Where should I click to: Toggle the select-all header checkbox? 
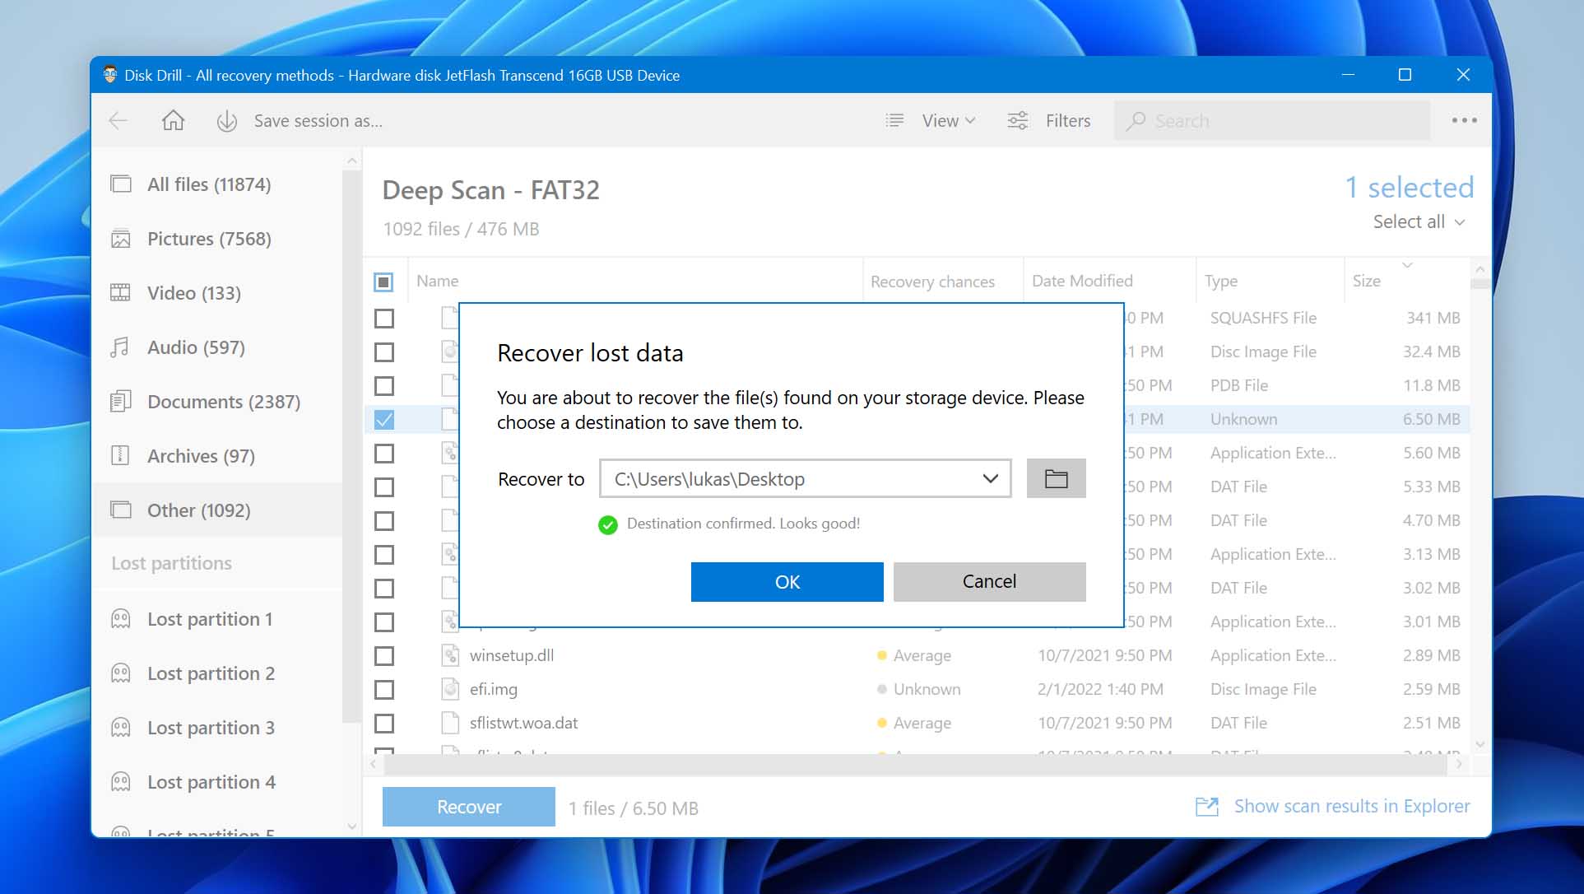(x=384, y=282)
